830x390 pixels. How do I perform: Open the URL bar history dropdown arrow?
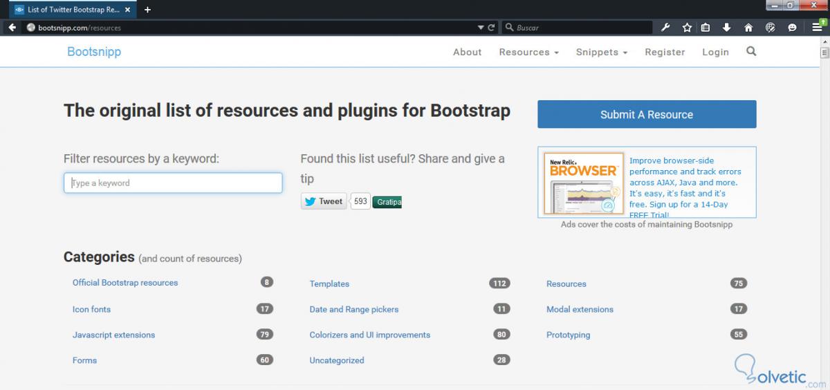[481, 28]
